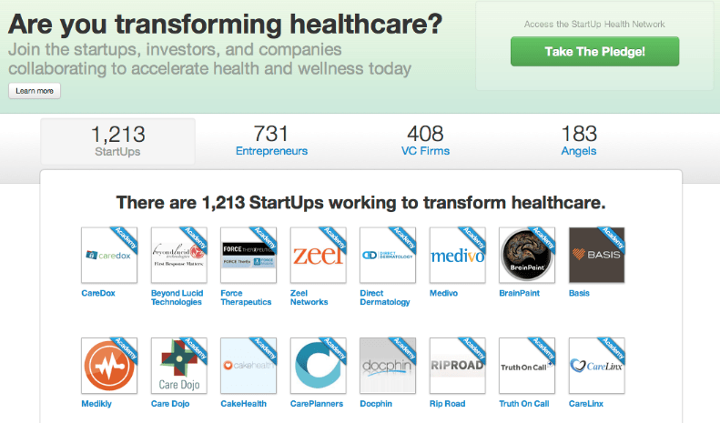Screen dimensions: 720x423
Task: Open the Basis logo tile
Action: (596, 256)
